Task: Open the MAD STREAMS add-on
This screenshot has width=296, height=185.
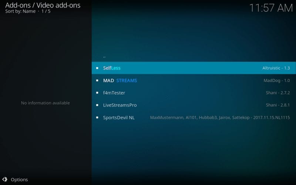Action: click(x=194, y=80)
